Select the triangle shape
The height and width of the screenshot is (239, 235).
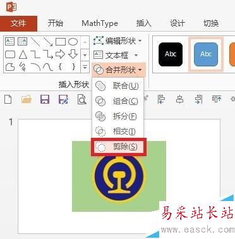[x=23, y=54]
